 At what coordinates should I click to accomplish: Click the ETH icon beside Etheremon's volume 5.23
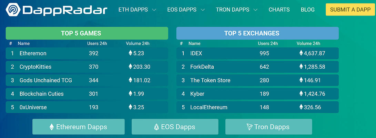pos(131,53)
